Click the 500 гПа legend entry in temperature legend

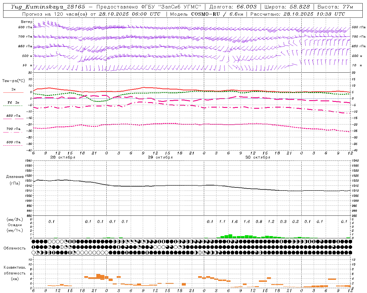point(13,142)
